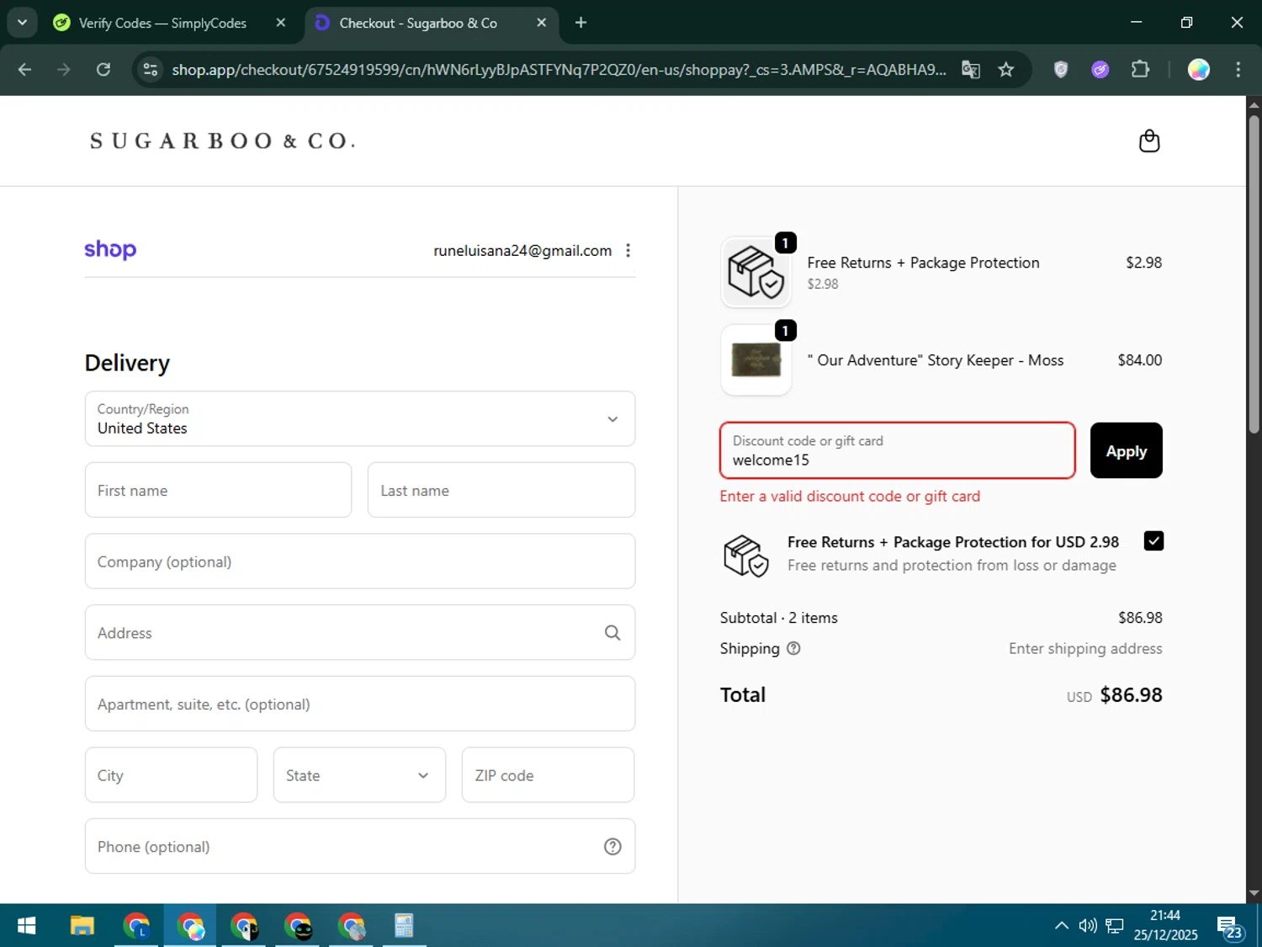
Task: Open the Calculator app in the taskbar
Action: [x=404, y=926]
